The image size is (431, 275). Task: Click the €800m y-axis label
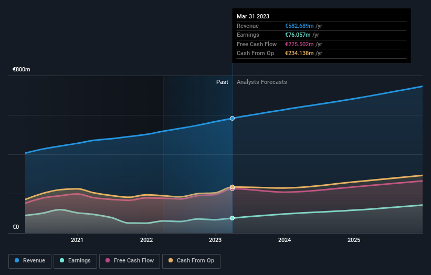pos(22,69)
